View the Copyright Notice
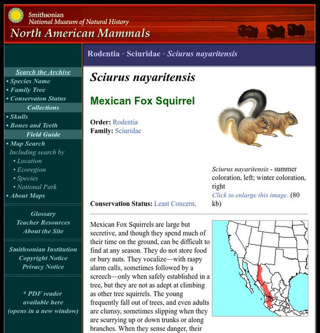 (x=43, y=258)
